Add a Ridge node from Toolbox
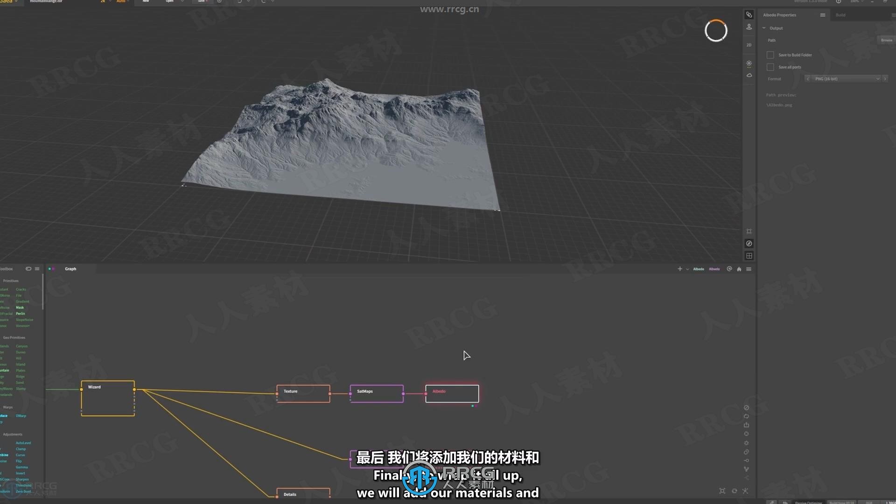 (20, 377)
